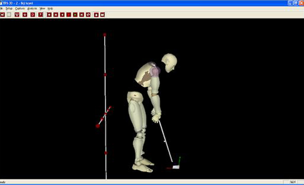Open the File menu
The image size is (304, 185).
tap(1, 9)
